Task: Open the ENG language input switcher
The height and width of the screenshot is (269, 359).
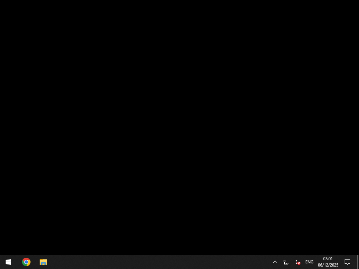Action: pos(309,262)
